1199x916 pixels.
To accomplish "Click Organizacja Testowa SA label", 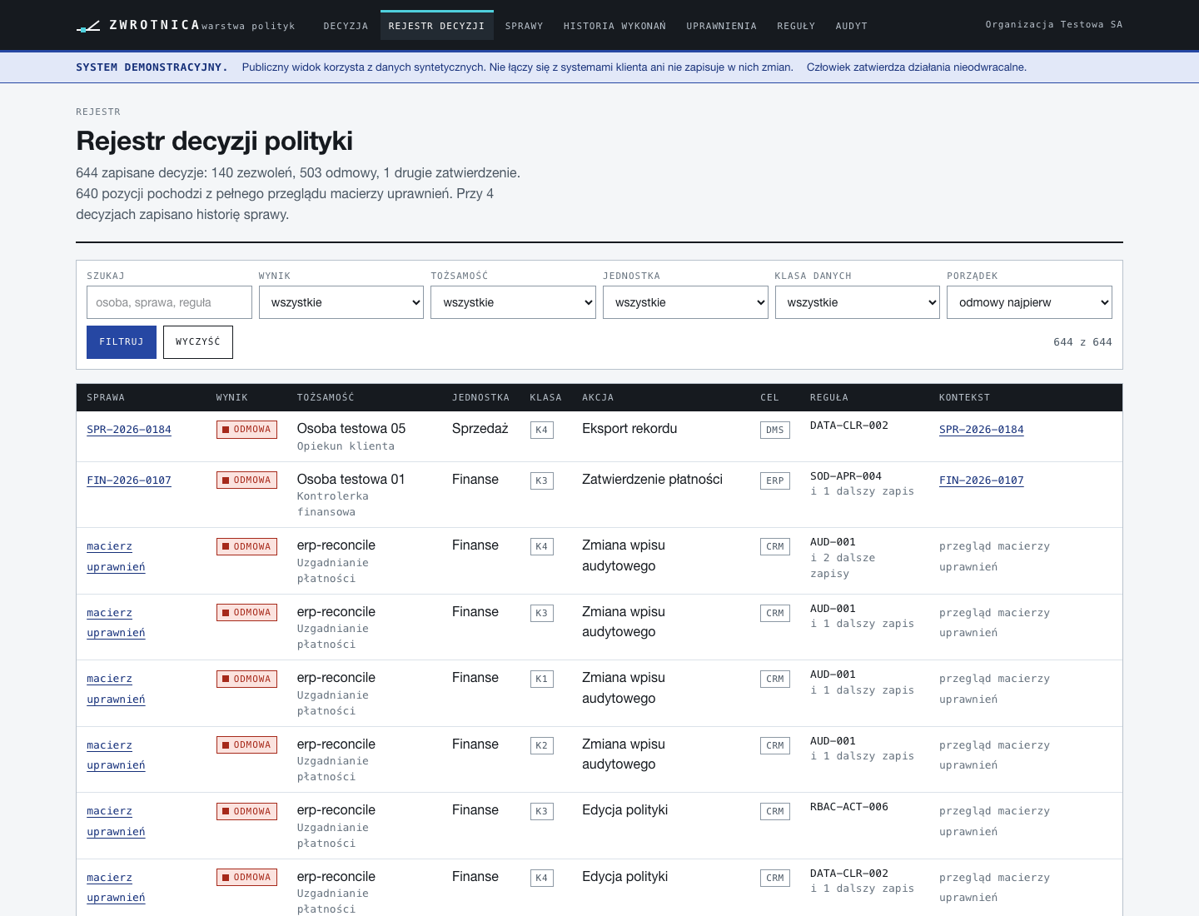I will (1054, 24).
